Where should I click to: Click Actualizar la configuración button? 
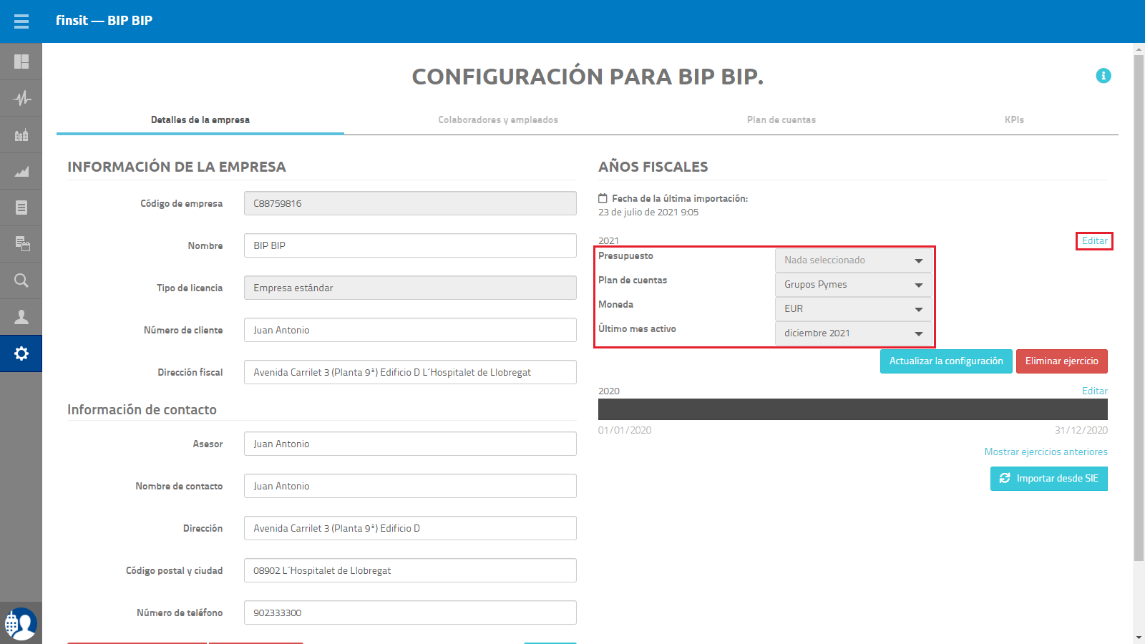tap(946, 361)
